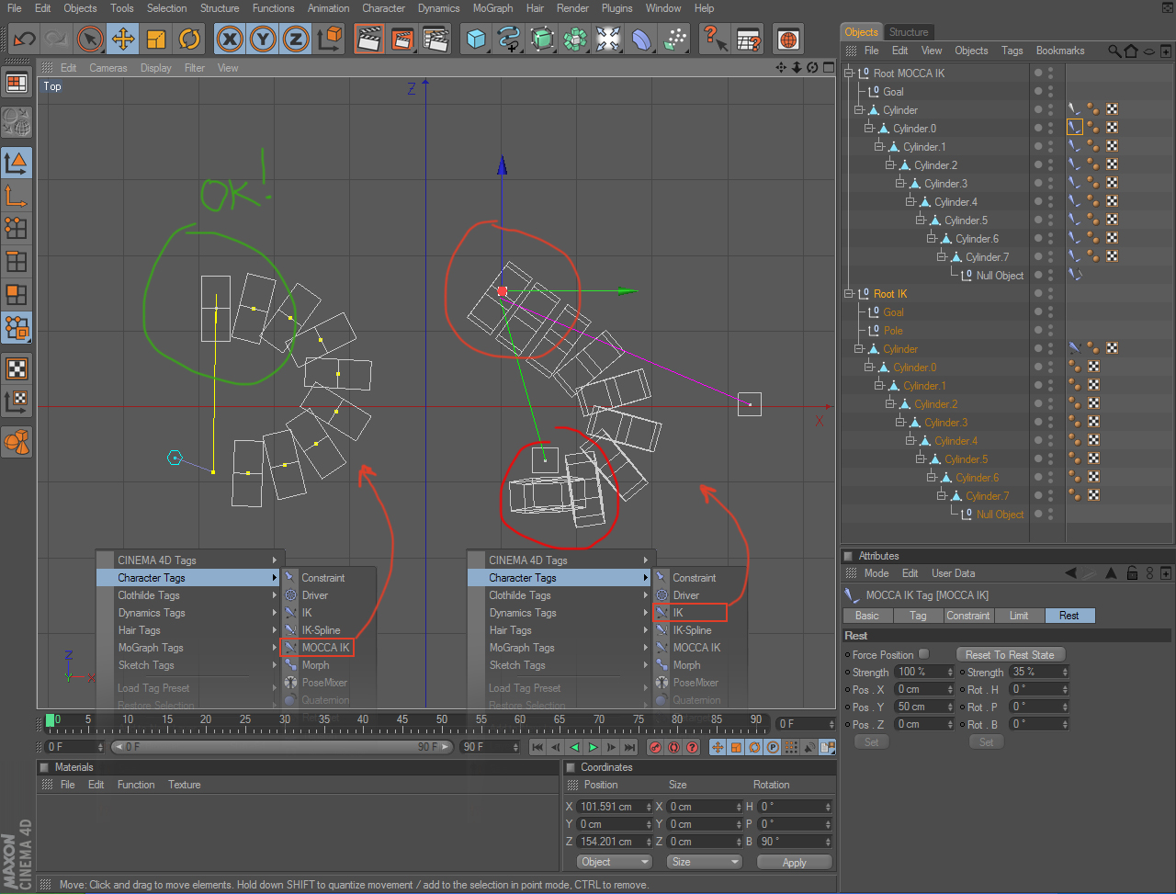
Task: Click the Undo arrow in top toolbar
Action: coord(24,40)
